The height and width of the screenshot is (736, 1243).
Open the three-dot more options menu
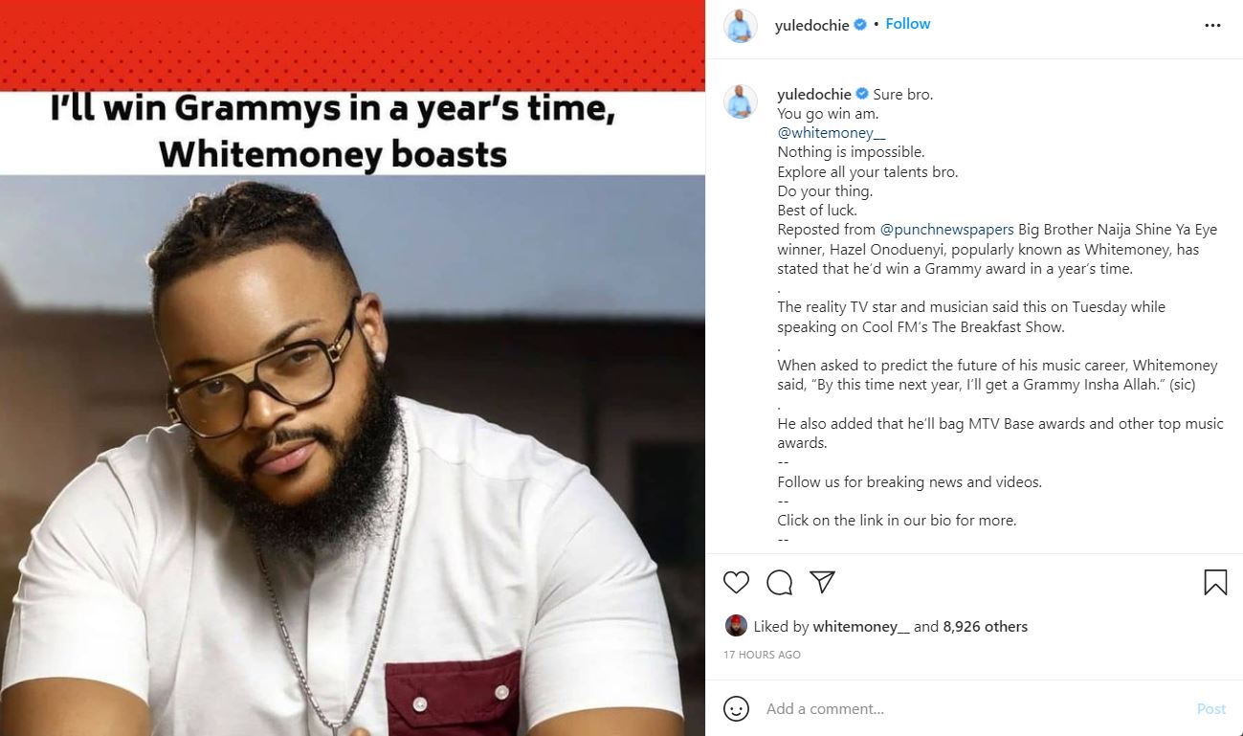[x=1212, y=26]
